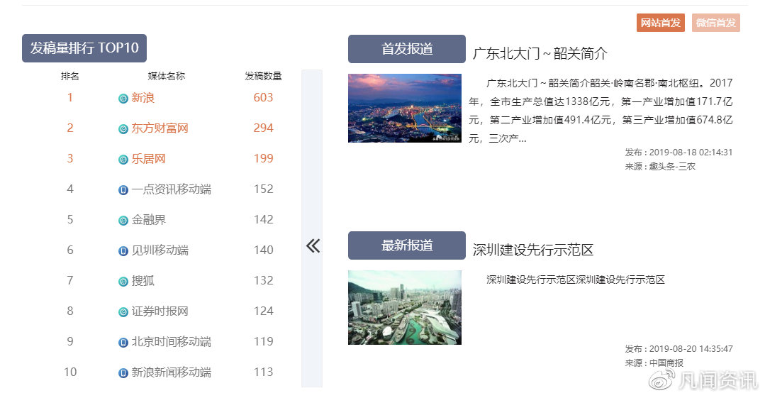Click the web icon beside 金融界
This screenshot has width=765, height=398.
[x=123, y=220]
